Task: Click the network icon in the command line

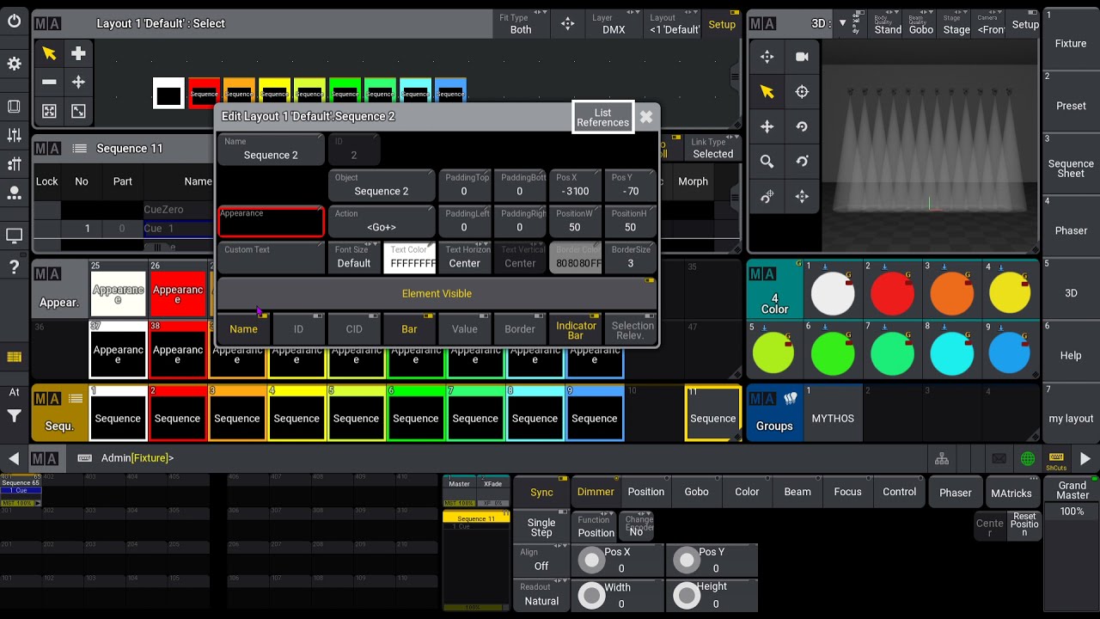Action: [942, 459]
